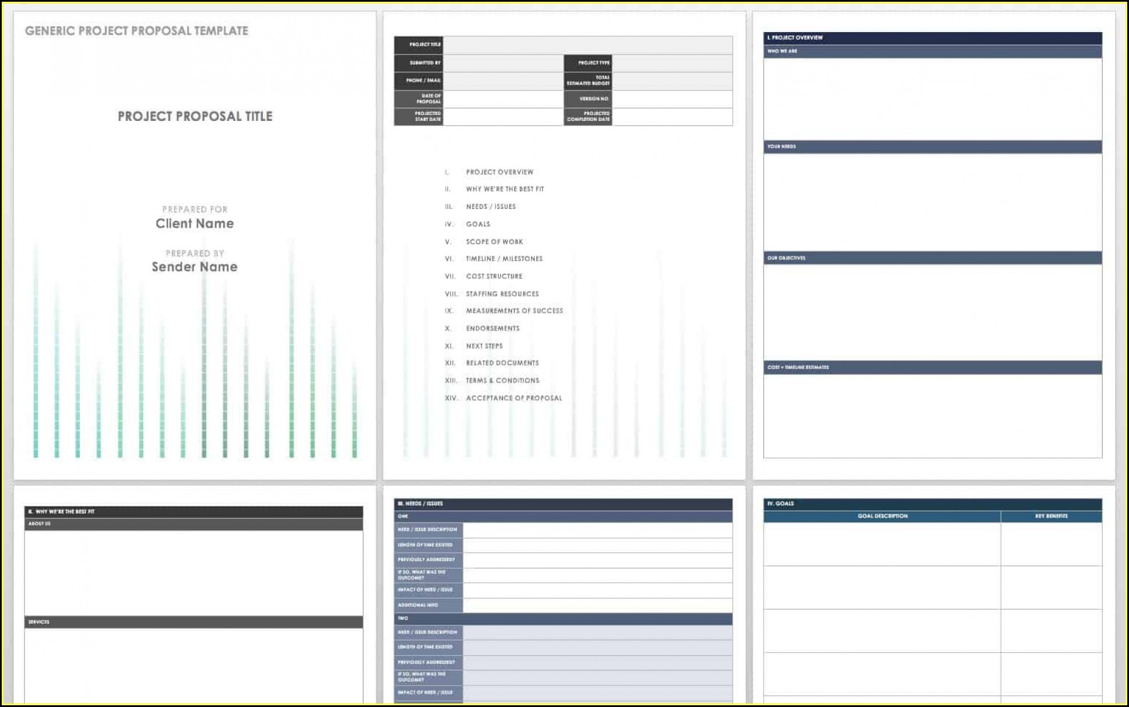This screenshot has height=707, width=1129.
Task: Click the Project Title input field
Action: pos(587,45)
